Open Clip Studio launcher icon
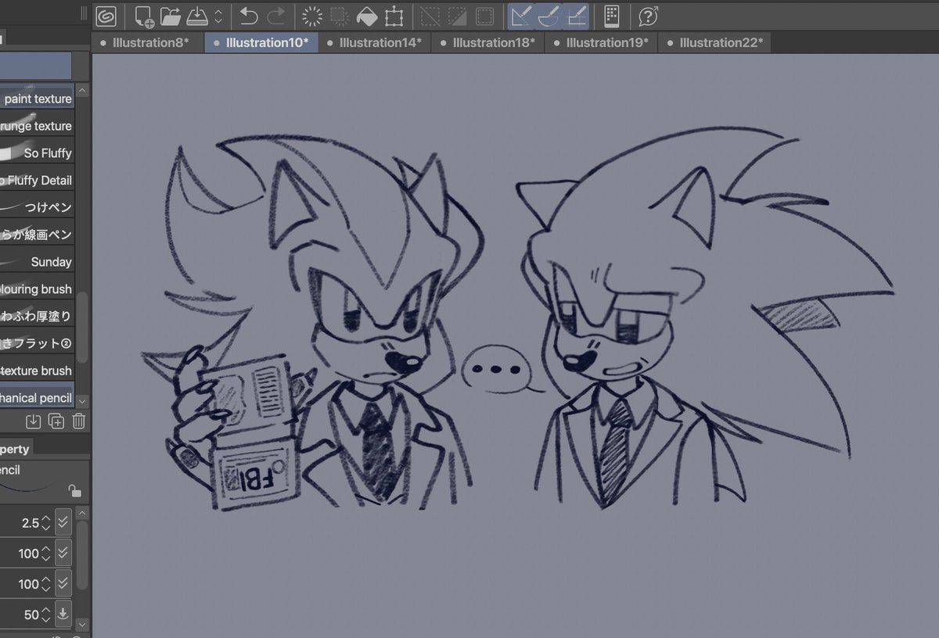The height and width of the screenshot is (638, 939). 106,16
